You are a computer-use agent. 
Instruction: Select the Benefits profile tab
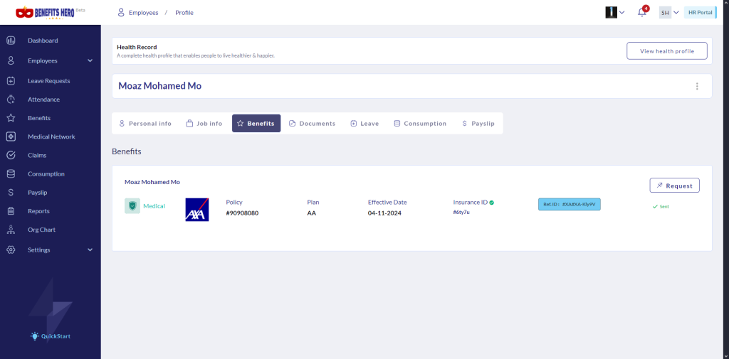pyautogui.click(x=256, y=124)
